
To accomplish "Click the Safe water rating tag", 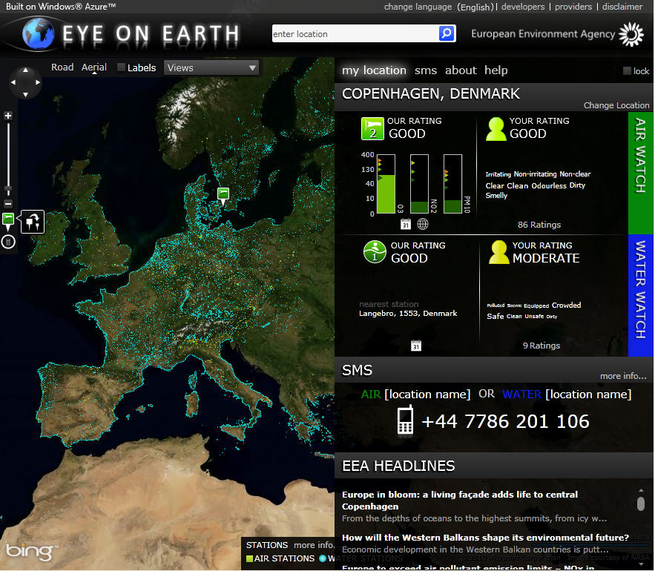I will (x=495, y=316).
